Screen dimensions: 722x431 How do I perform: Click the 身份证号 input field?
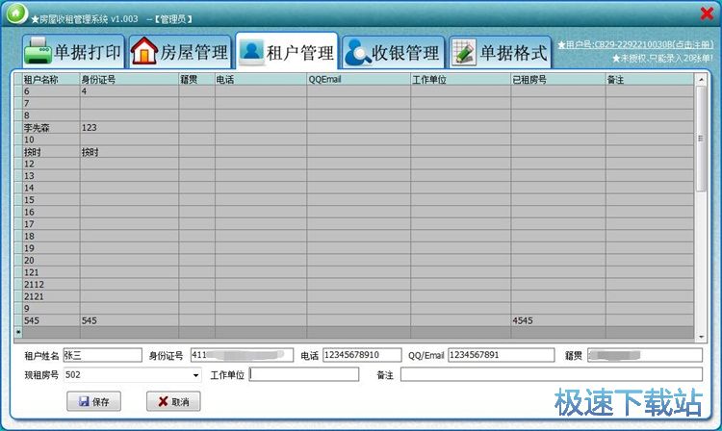242,355
